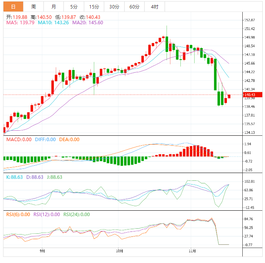
Task: Click the RSI(12):0.00 label
Action: coord(47,215)
